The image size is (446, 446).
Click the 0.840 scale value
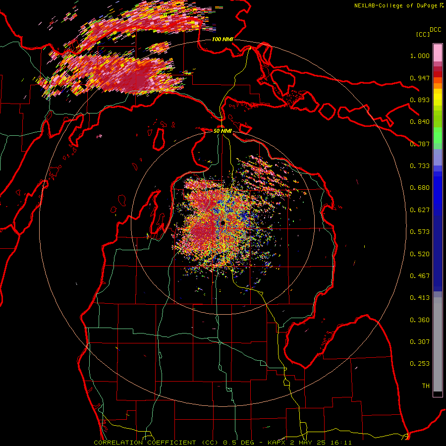point(420,122)
